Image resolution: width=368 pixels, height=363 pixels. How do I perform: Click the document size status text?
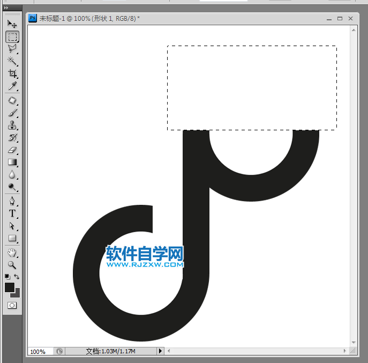110,351
